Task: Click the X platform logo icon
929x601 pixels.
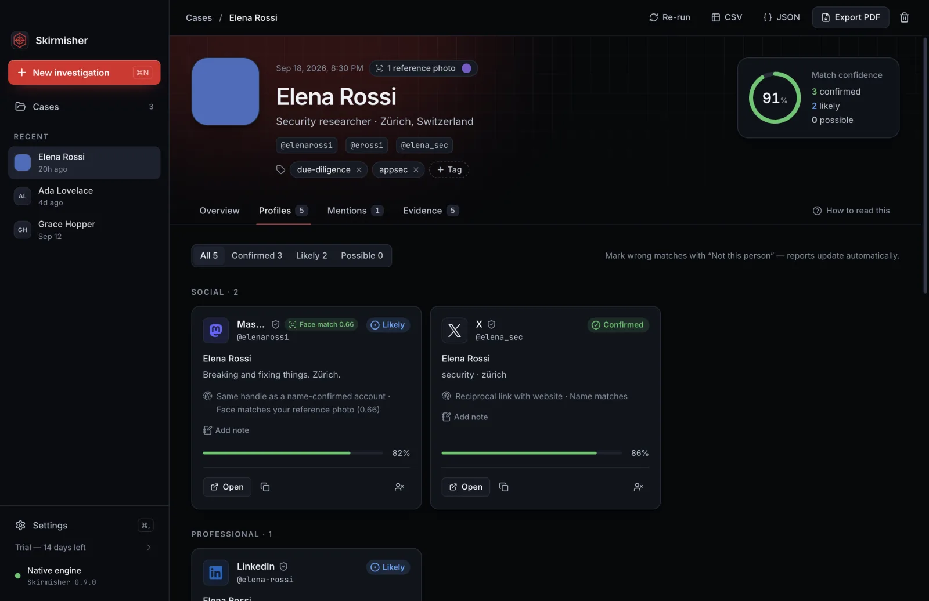Action: [454, 330]
